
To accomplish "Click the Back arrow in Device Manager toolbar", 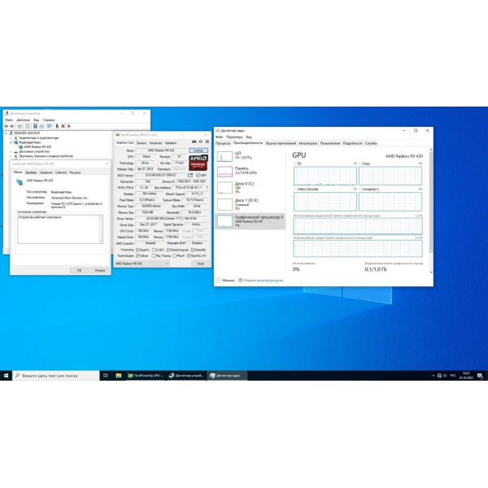I will tap(7, 126).
